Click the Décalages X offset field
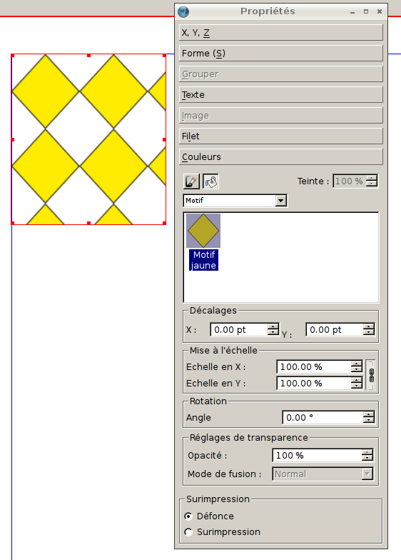401x560 pixels. tap(239, 329)
